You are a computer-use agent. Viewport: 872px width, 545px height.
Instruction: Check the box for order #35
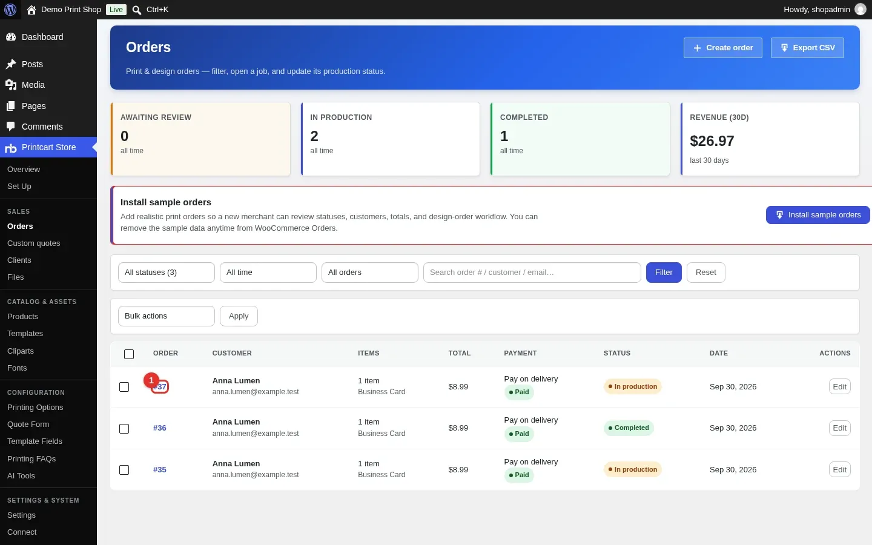point(124,470)
